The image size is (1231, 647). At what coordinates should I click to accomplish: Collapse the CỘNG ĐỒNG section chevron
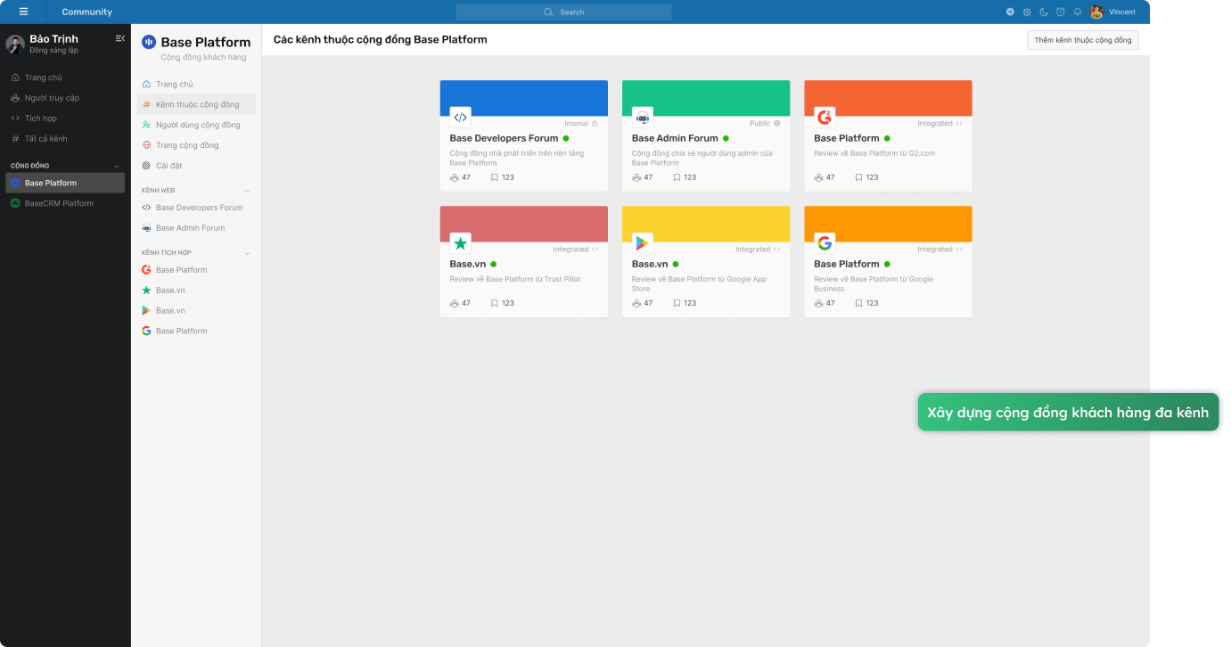tap(116, 166)
